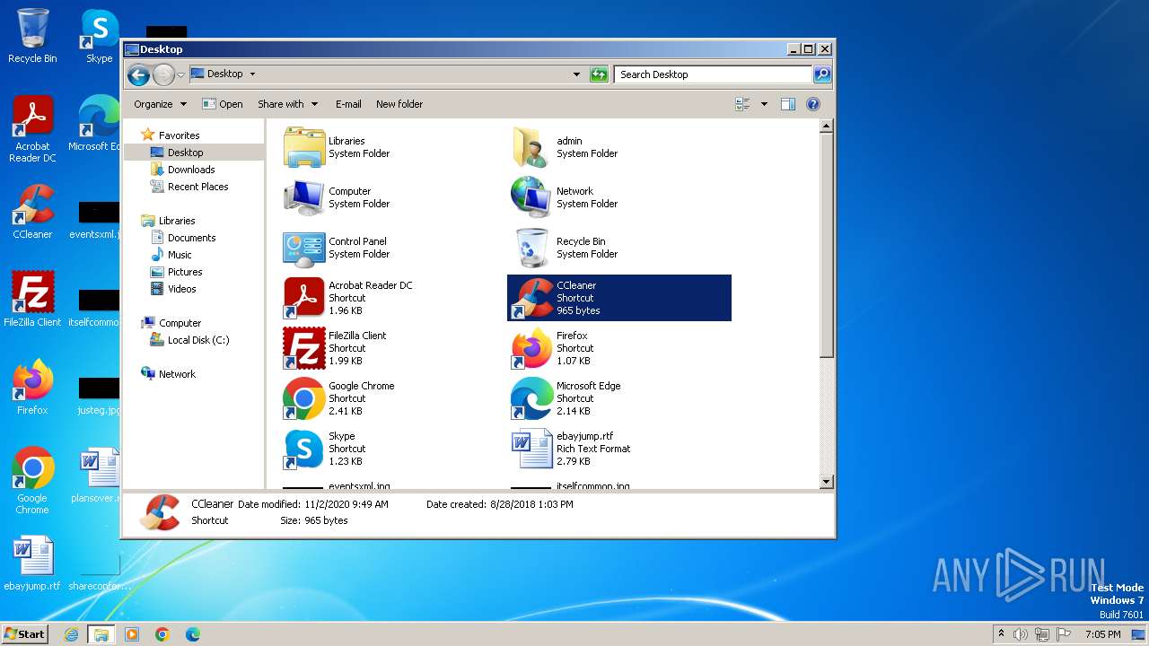The width and height of the screenshot is (1149, 646).
Task: Expand the Desktop breadcrumb arrow in address bar
Action: (252, 74)
